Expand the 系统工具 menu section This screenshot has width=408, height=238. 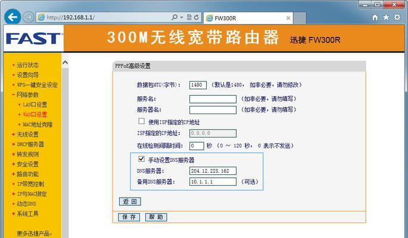[x=27, y=214]
